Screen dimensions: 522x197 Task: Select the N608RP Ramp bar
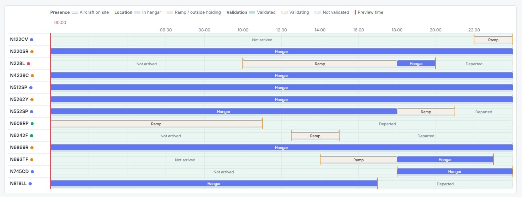(x=156, y=124)
